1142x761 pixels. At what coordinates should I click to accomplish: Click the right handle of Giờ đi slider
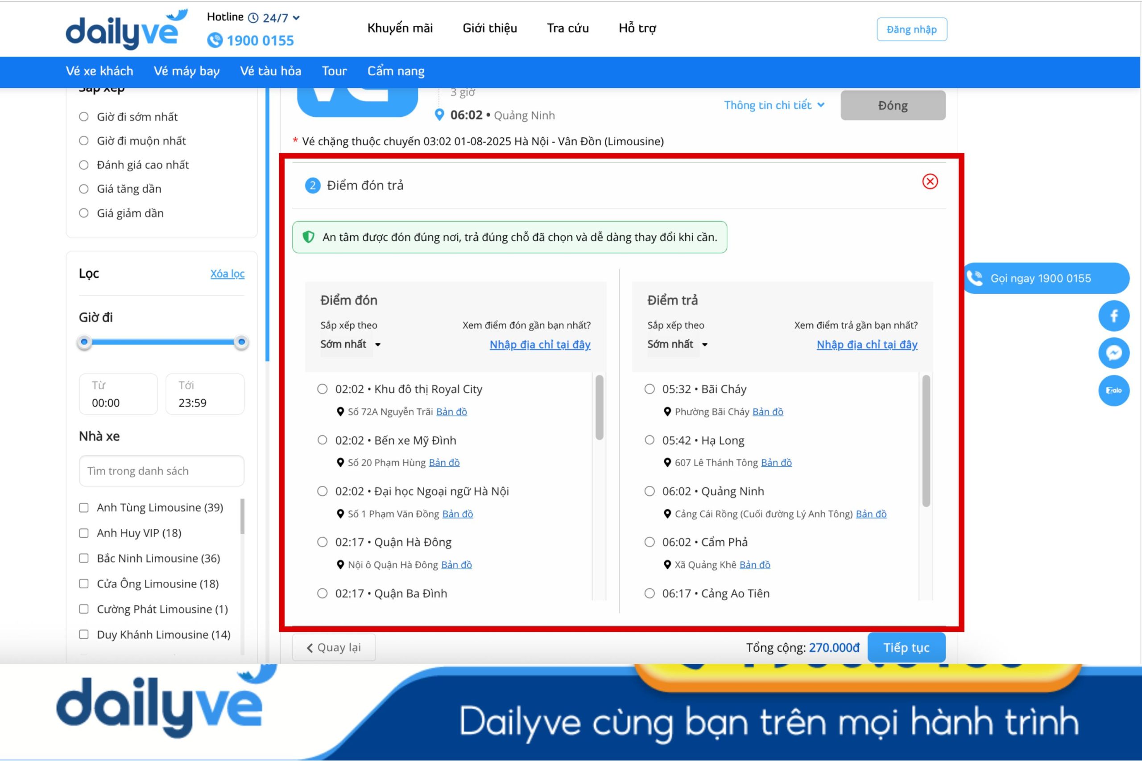(x=241, y=342)
